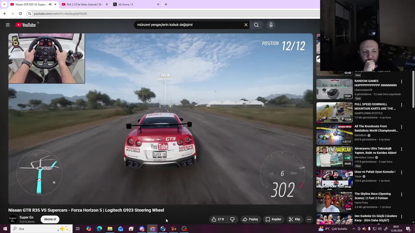
Task: Open the YouTube guide hamburger menu
Action: coord(8,25)
